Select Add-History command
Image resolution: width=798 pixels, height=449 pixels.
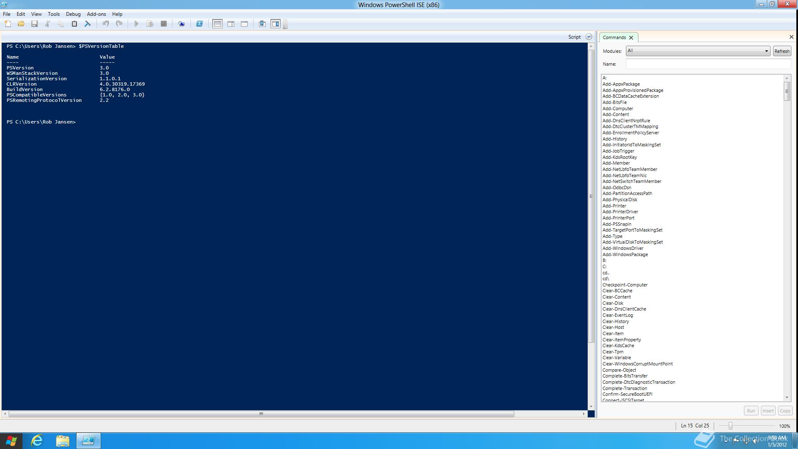coord(615,139)
